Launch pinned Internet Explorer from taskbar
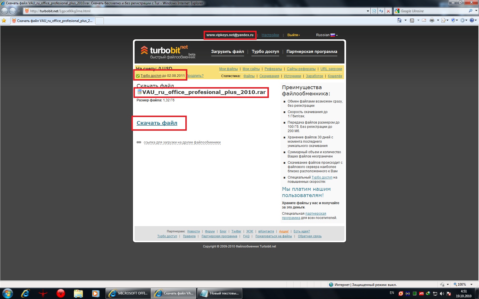This screenshot has width=479, height=299. point(25,293)
